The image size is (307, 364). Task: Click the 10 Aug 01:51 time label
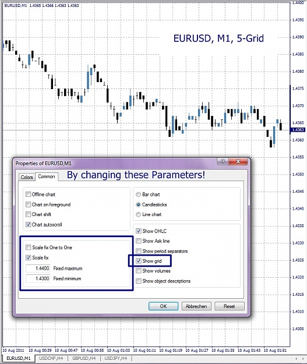click(275, 350)
